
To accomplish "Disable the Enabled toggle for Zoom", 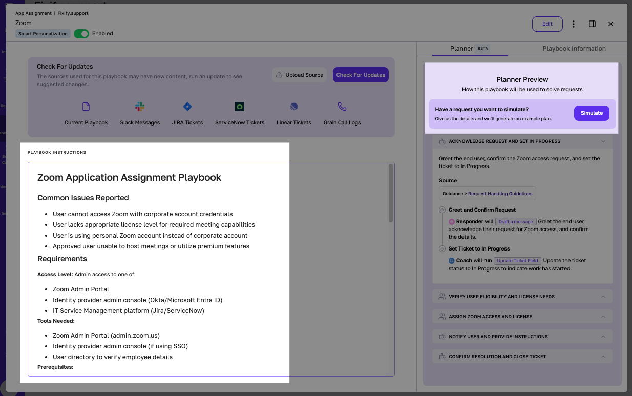I will click(81, 33).
